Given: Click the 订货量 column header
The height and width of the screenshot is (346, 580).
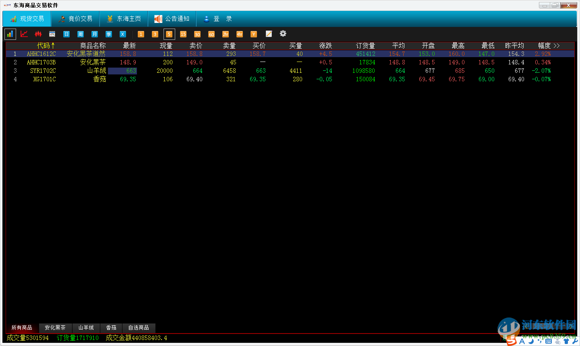Looking at the screenshot, I should [x=365, y=46].
